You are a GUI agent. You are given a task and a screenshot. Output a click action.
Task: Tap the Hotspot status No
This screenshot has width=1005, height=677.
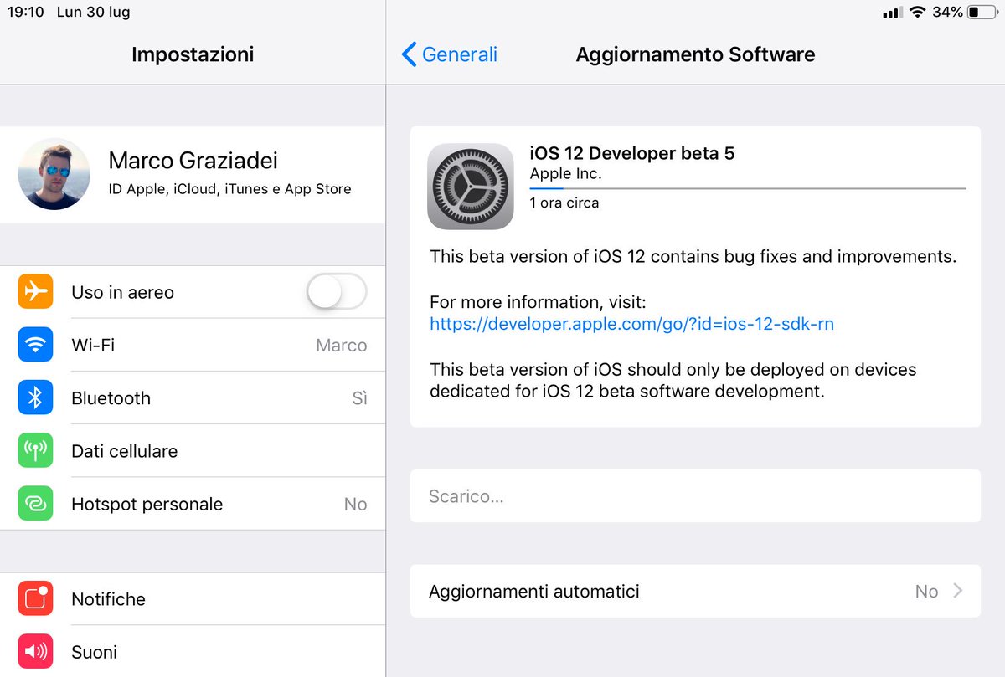[355, 504]
